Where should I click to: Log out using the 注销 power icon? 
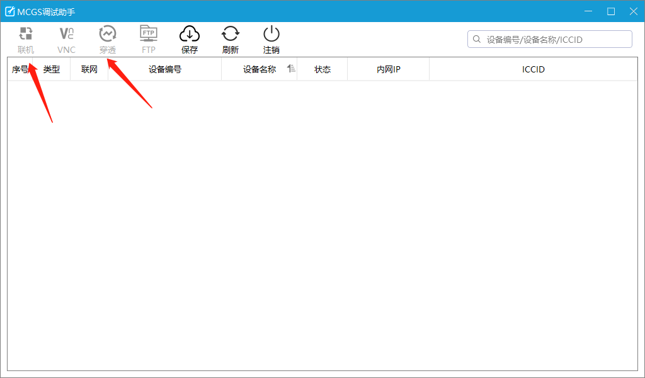271,34
